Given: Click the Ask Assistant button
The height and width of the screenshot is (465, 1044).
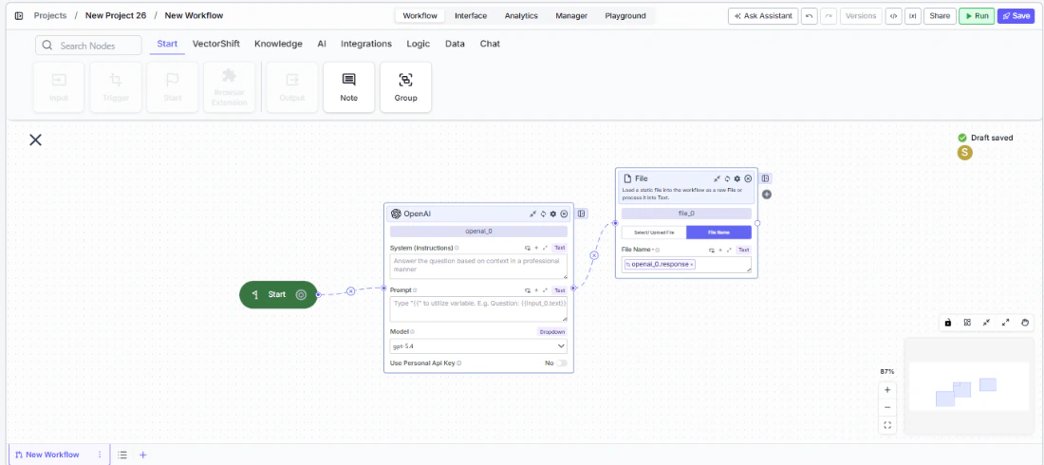Looking at the screenshot, I should pos(763,16).
